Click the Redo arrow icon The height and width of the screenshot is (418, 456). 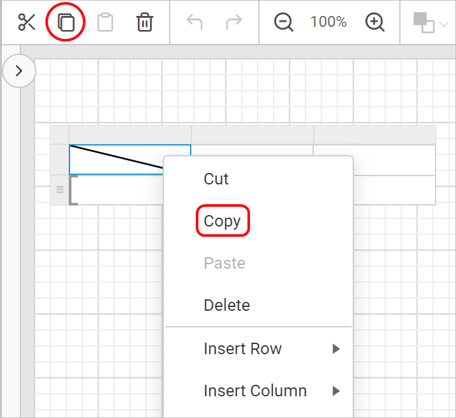click(x=234, y=22)
